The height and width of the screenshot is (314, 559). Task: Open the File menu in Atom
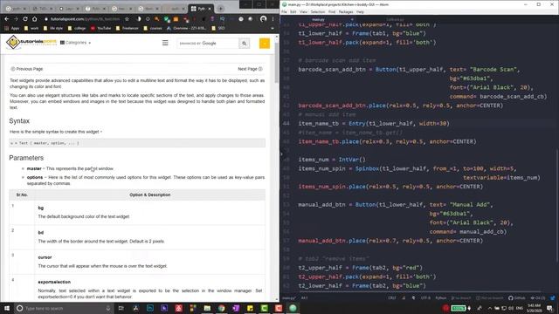pyautogui.click(x=284, y=11)
